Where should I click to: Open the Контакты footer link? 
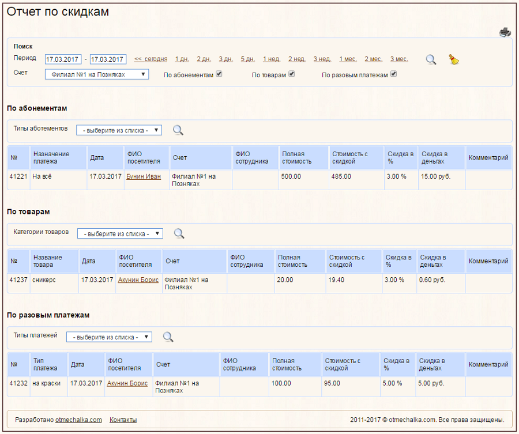coord(123,420)
